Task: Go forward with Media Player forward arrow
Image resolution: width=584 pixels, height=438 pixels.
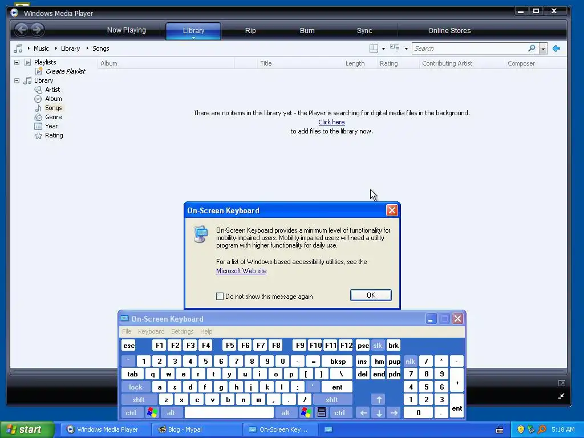Action: (x=37, y=30)
